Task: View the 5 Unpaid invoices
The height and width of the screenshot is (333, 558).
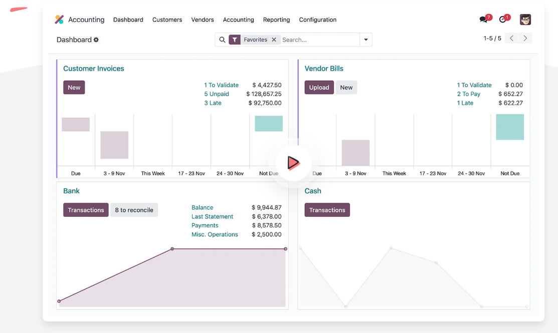Action: 217,94
